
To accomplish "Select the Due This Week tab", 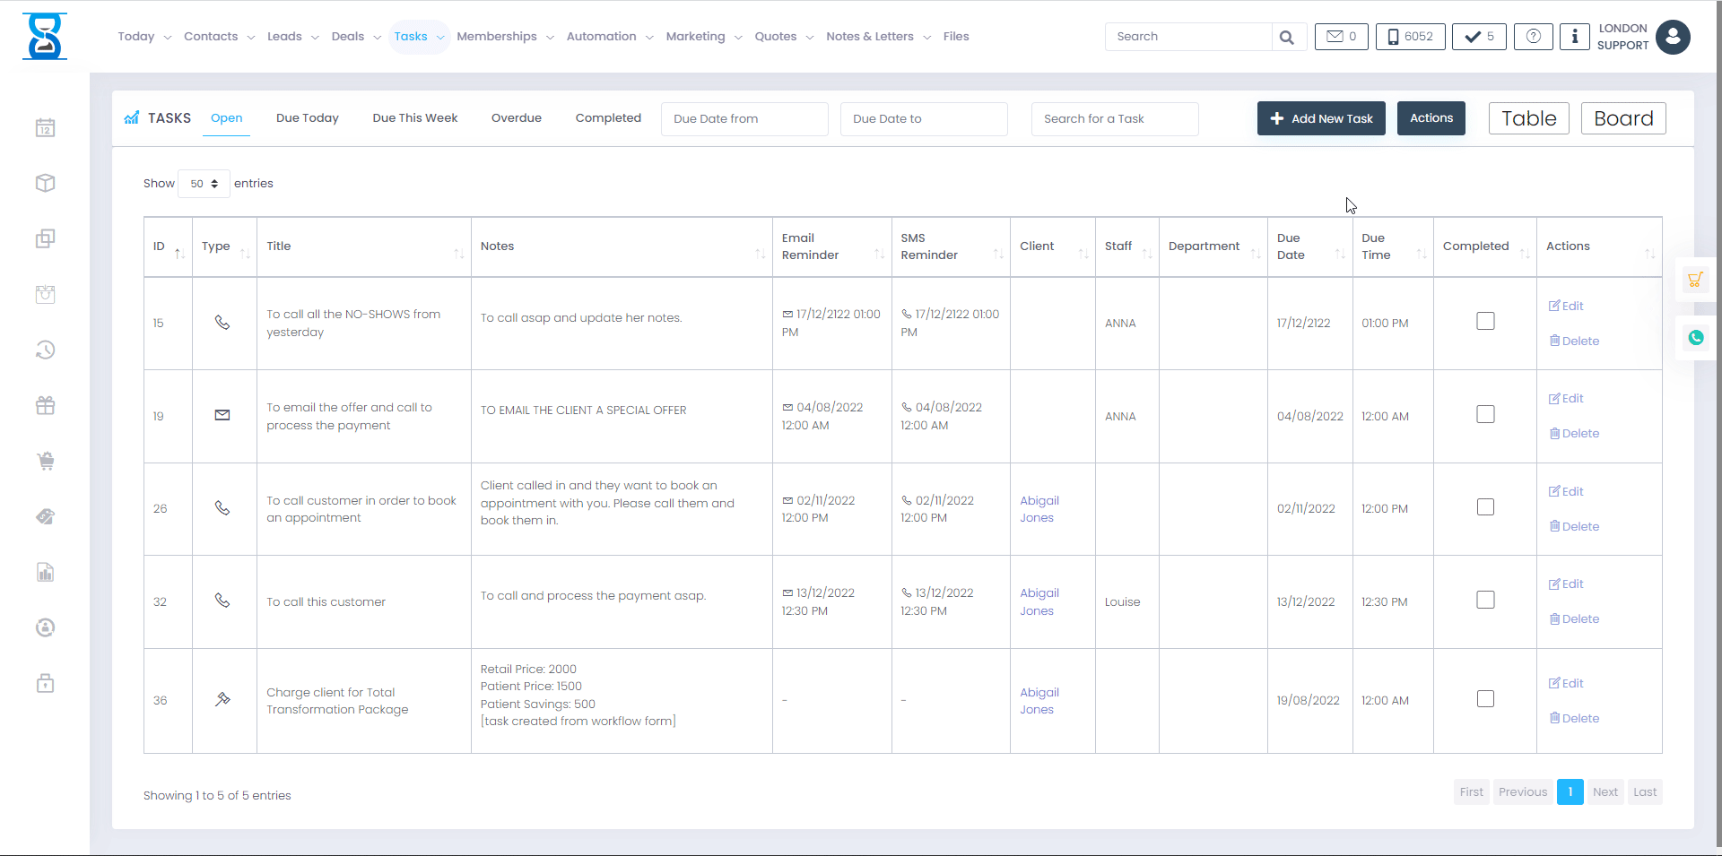I will [414, 118].
